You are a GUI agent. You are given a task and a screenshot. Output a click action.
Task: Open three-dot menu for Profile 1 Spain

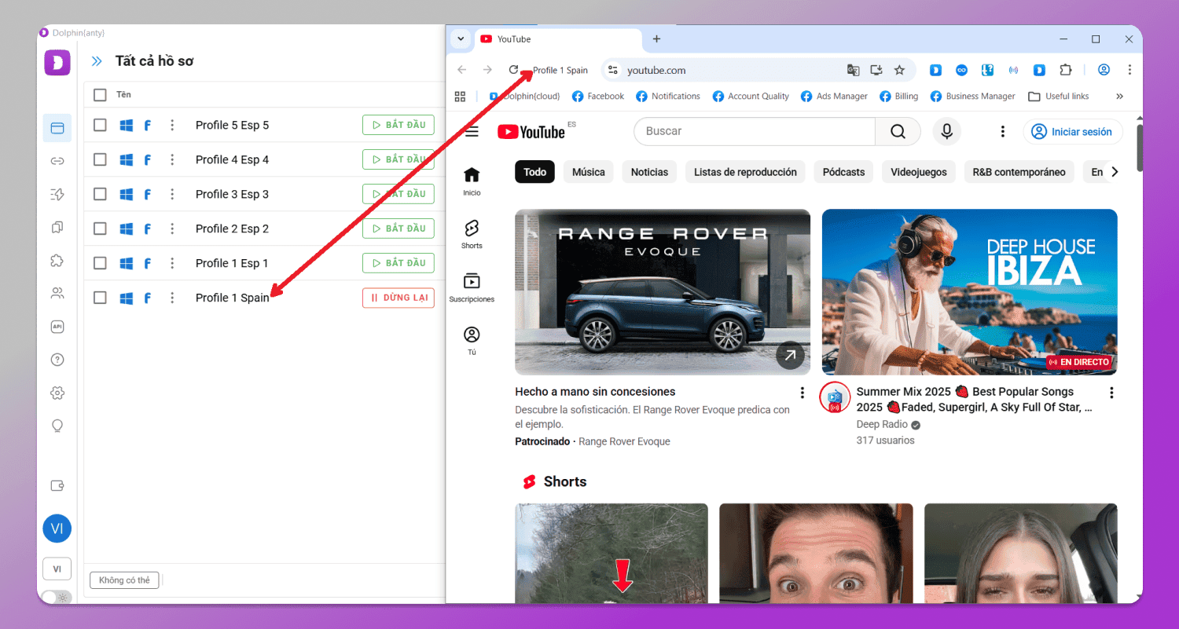[x=172, y=298]
